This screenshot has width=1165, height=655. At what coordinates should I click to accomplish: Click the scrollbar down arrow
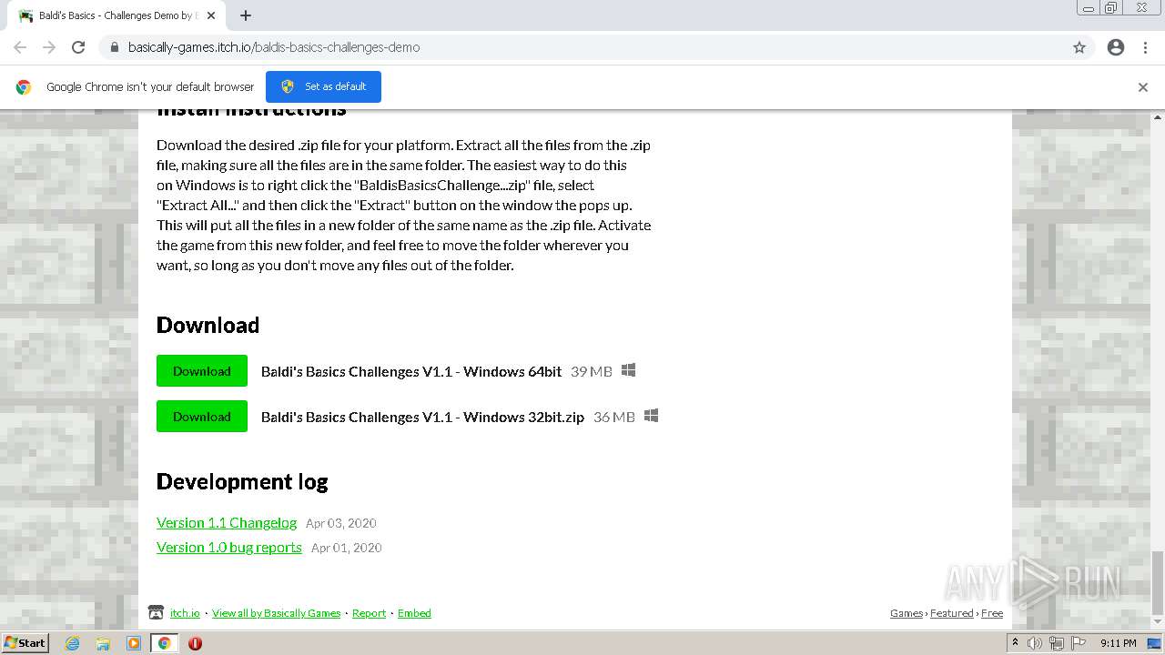click(1158, 622)
